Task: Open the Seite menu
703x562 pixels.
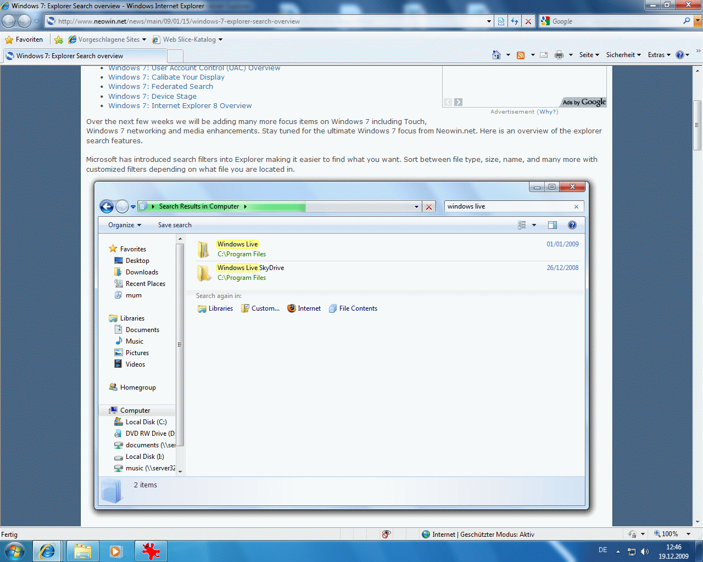Action: [x=589, y=55]
